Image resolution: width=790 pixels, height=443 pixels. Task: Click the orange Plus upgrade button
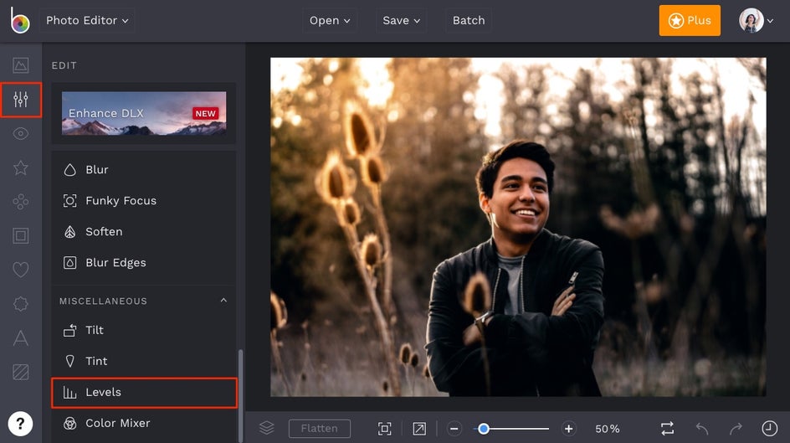coord(690,20)
